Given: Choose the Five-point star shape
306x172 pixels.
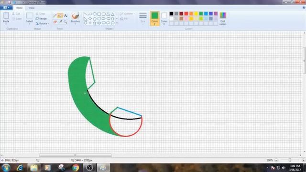Looking at the screenshot, I should click(95, 23).
